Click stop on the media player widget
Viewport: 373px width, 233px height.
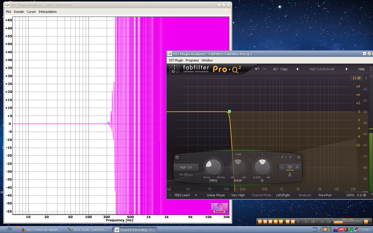(x=270, y=222)
